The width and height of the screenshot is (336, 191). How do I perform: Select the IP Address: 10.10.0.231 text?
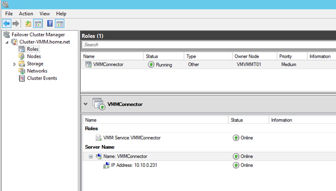click(x=134, y=165)
